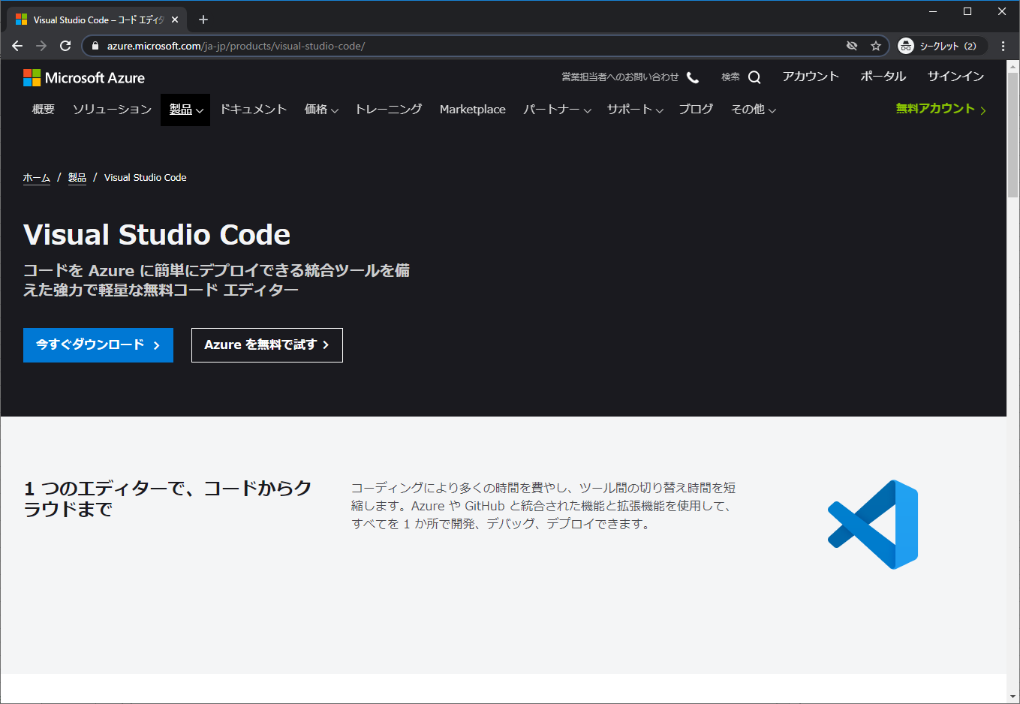Screen dimensions: 1020x704
Task: Expand the 価格 dropdown
Action: click(x=321, y=110)
